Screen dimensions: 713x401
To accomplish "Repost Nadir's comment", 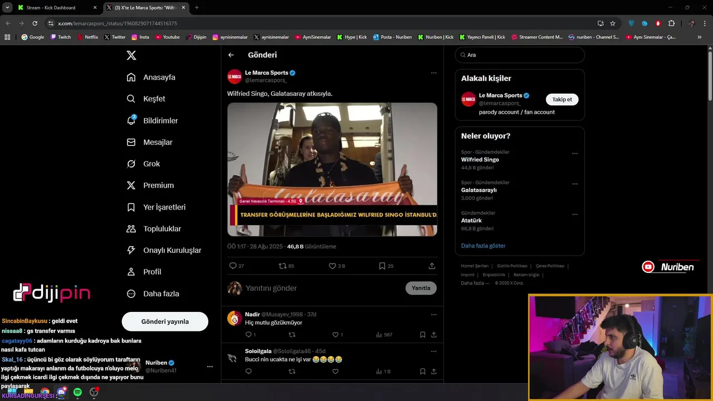I will pos(292,335).
